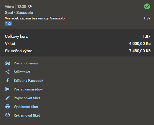Click the printer icon
This screenshot has width=154, height=125.
(x=8, y=106)
